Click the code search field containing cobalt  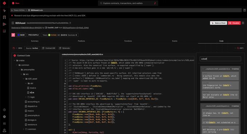pyautogui.click(x=220, y=59)
